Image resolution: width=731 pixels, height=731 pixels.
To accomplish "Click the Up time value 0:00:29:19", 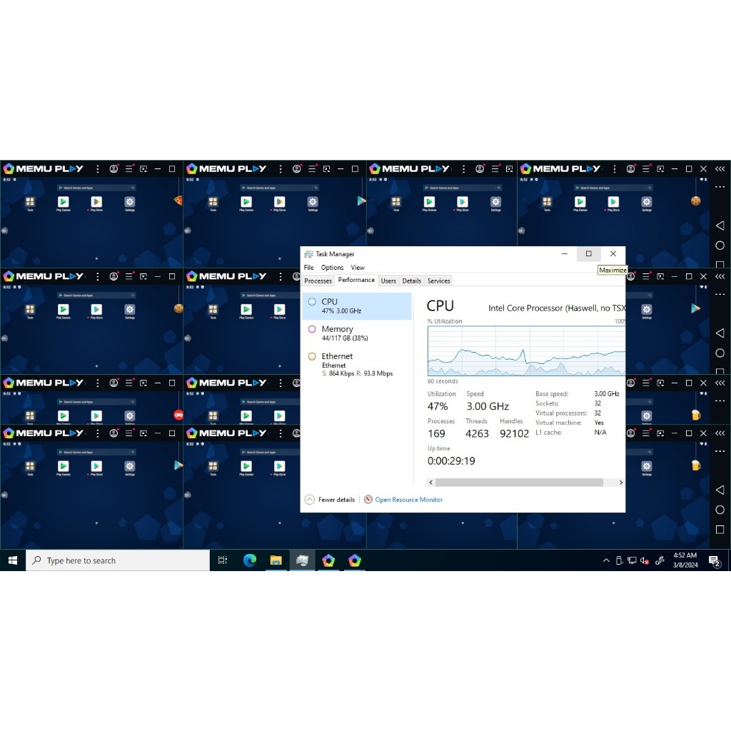I will click(x=451, y=461).
